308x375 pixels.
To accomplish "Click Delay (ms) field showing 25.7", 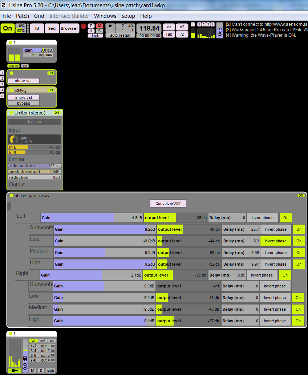I will pos(241,229).
